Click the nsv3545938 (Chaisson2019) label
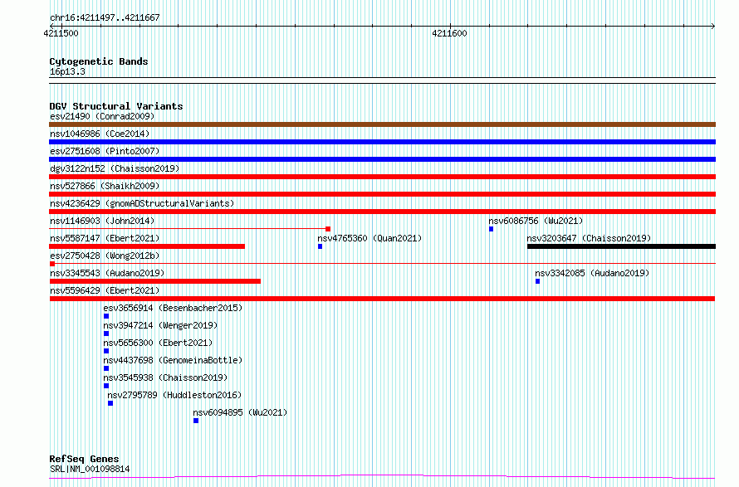739x487 pixels. [x=166, y=377]
